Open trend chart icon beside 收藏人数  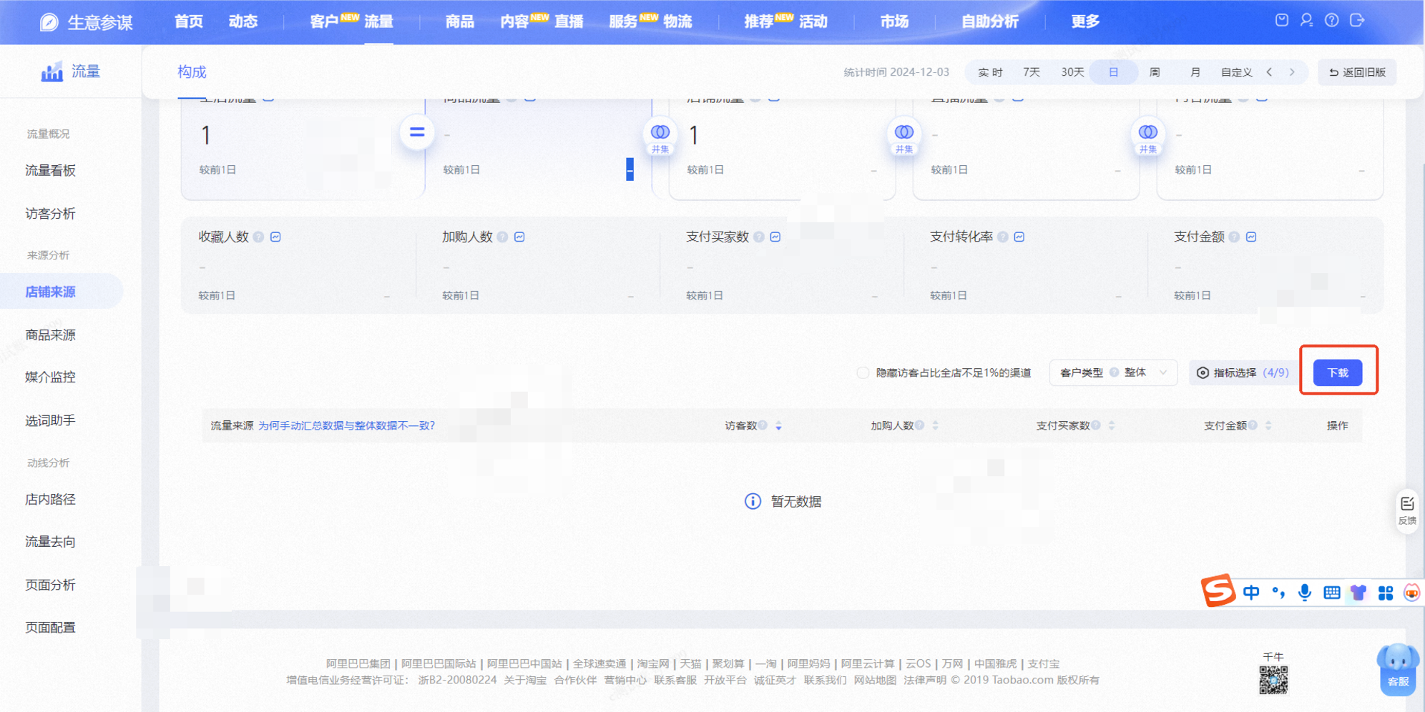point(275,237)
